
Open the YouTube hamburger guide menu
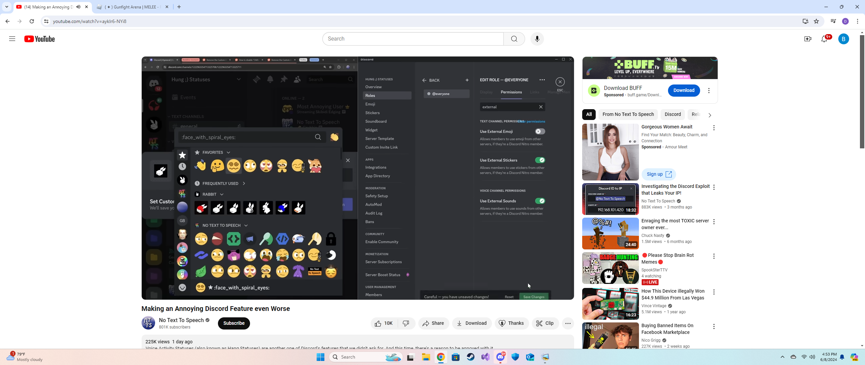coord(12,39)
